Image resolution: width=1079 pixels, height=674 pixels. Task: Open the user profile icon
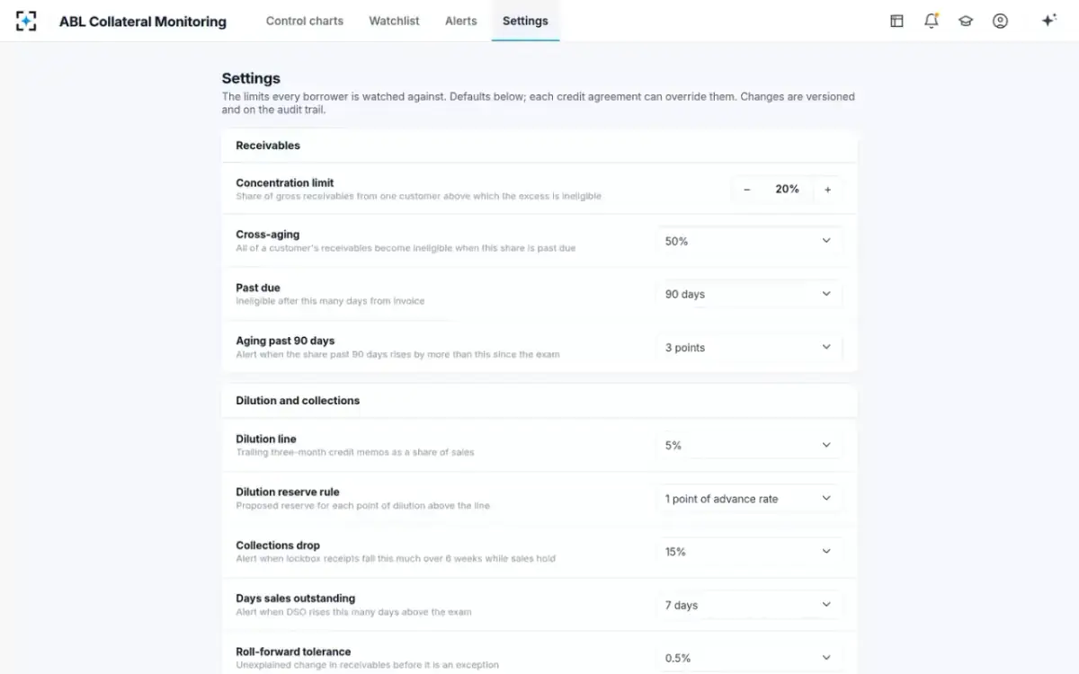click(x=1000, y=21)
